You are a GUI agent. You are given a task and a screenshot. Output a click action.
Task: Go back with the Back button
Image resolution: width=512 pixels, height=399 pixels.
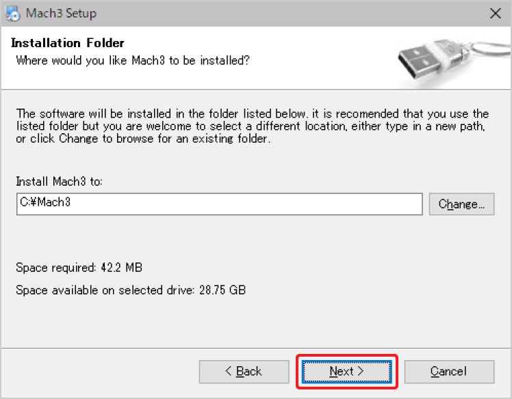pos(243,372)
